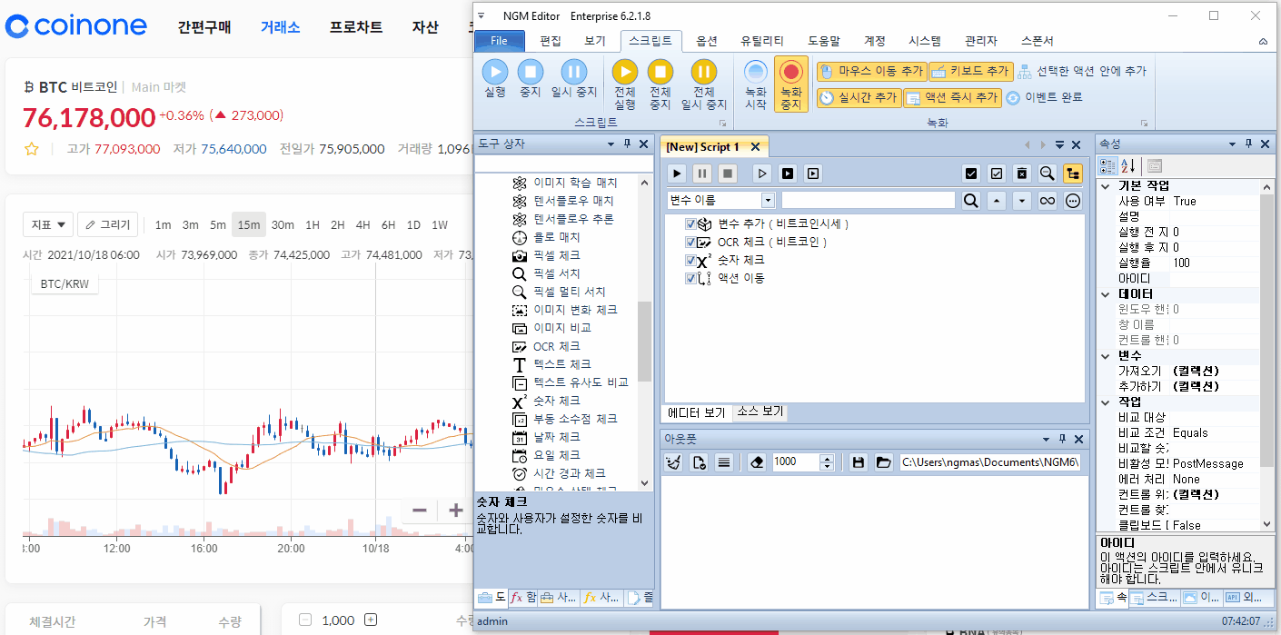Click the zoom-out magnifier in the script editor toolbar
Image resolution: width=1281 pixels, height=635 pixels.
click(1048, 173)
